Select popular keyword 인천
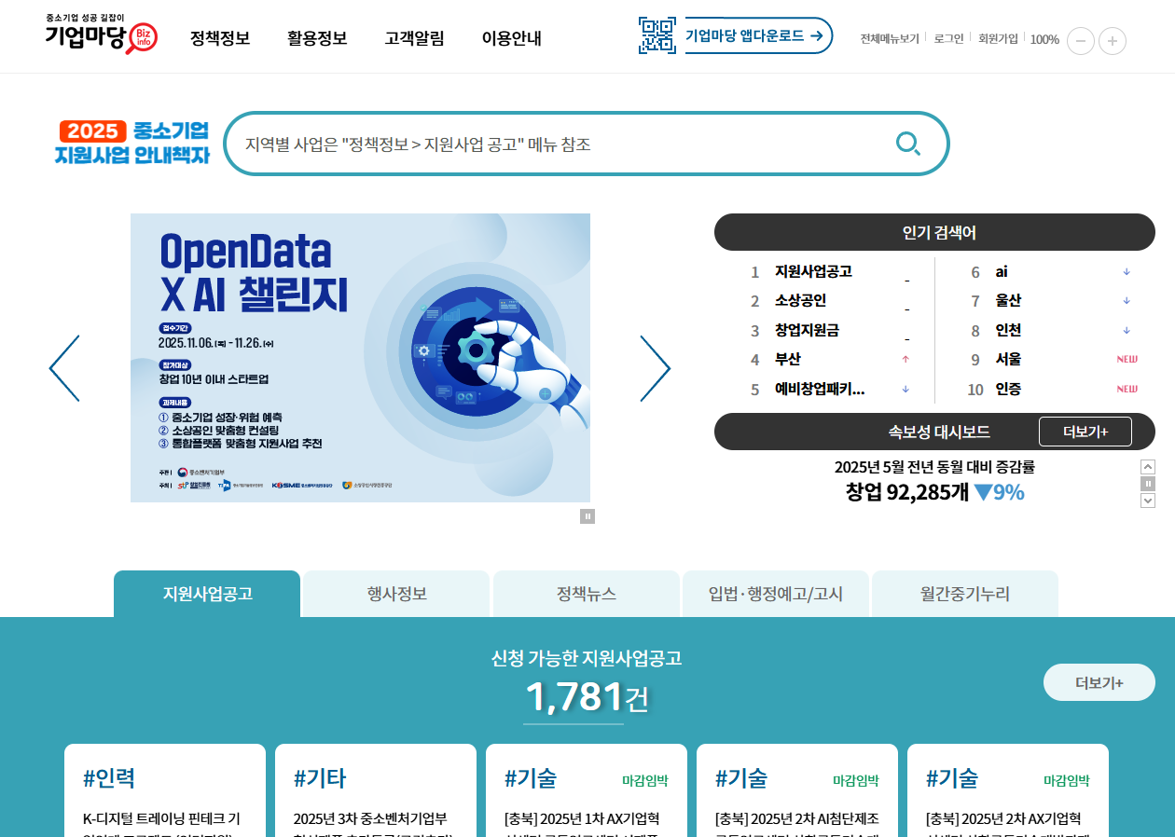This screenshot has height=837, width=1175. 1008,330
